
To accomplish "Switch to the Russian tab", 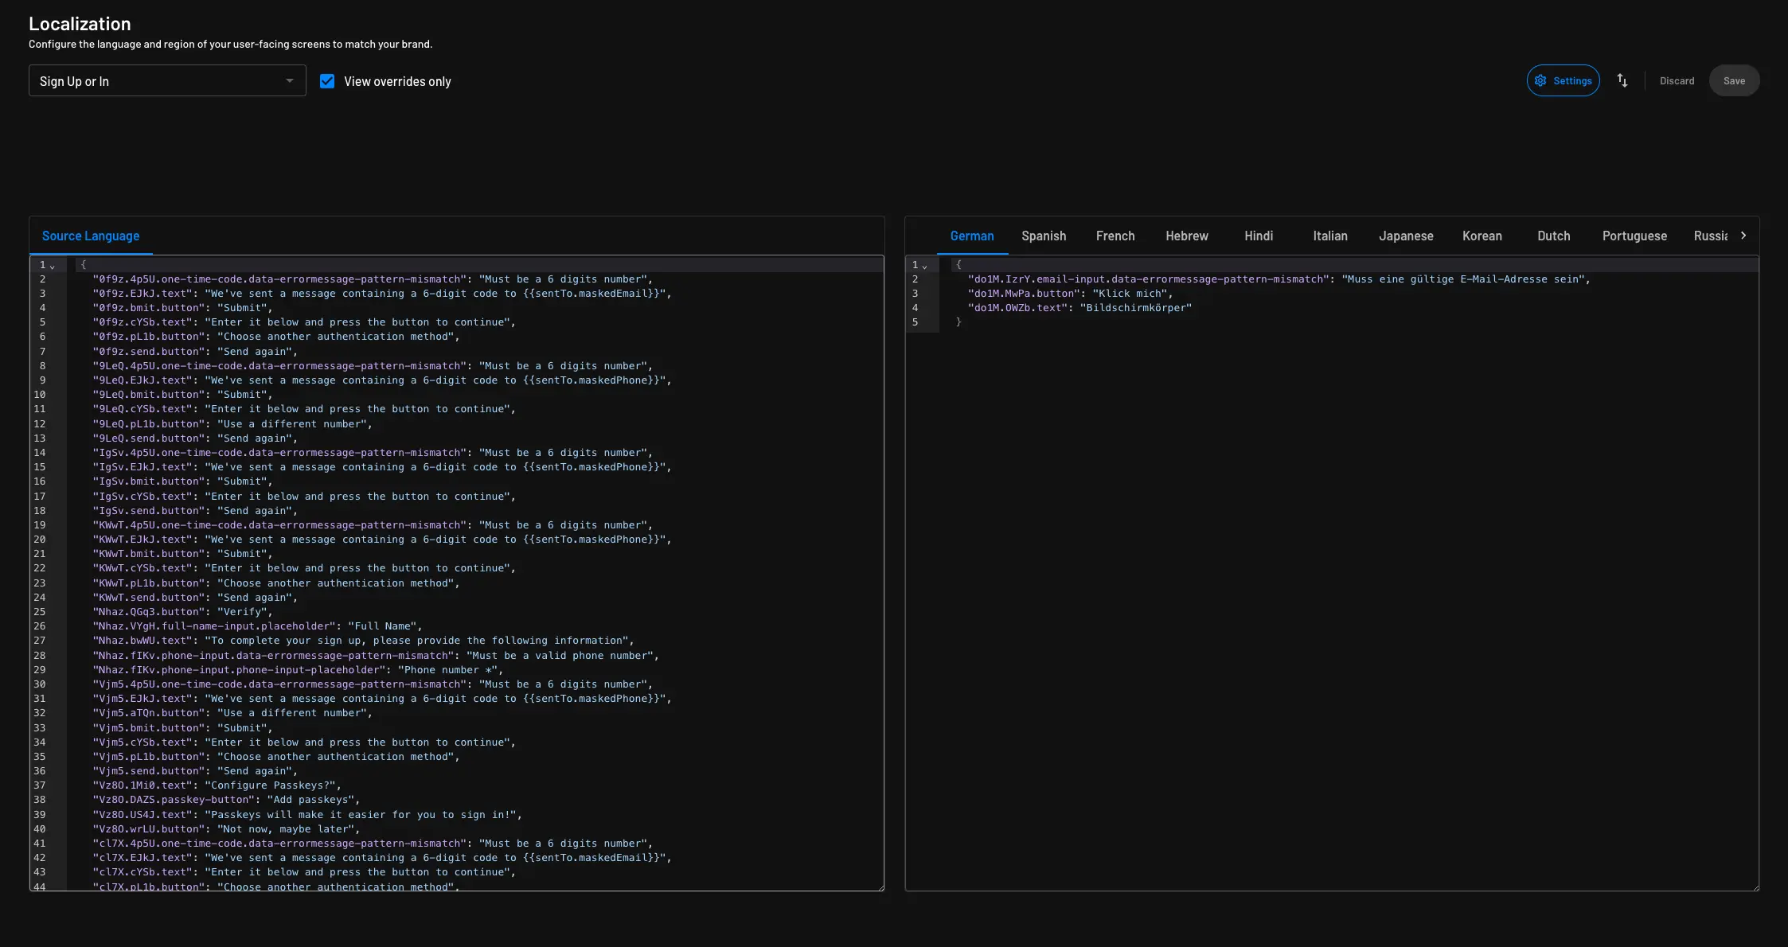I will tap(1710, 236).
